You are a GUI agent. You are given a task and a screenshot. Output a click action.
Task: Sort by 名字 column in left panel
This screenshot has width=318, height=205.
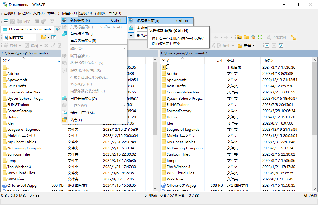pos(23,60)
